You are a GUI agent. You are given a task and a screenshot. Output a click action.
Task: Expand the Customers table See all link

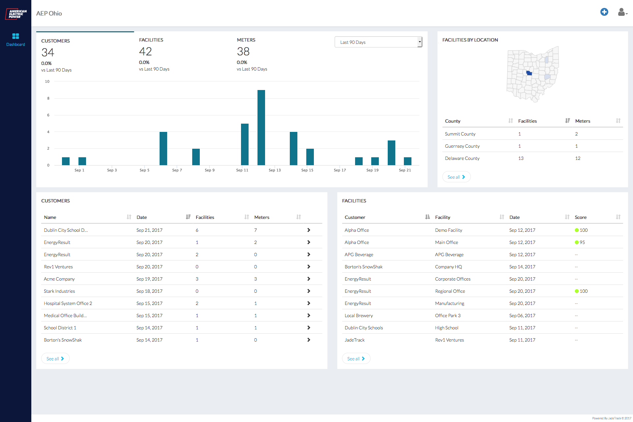coord(55,358)
